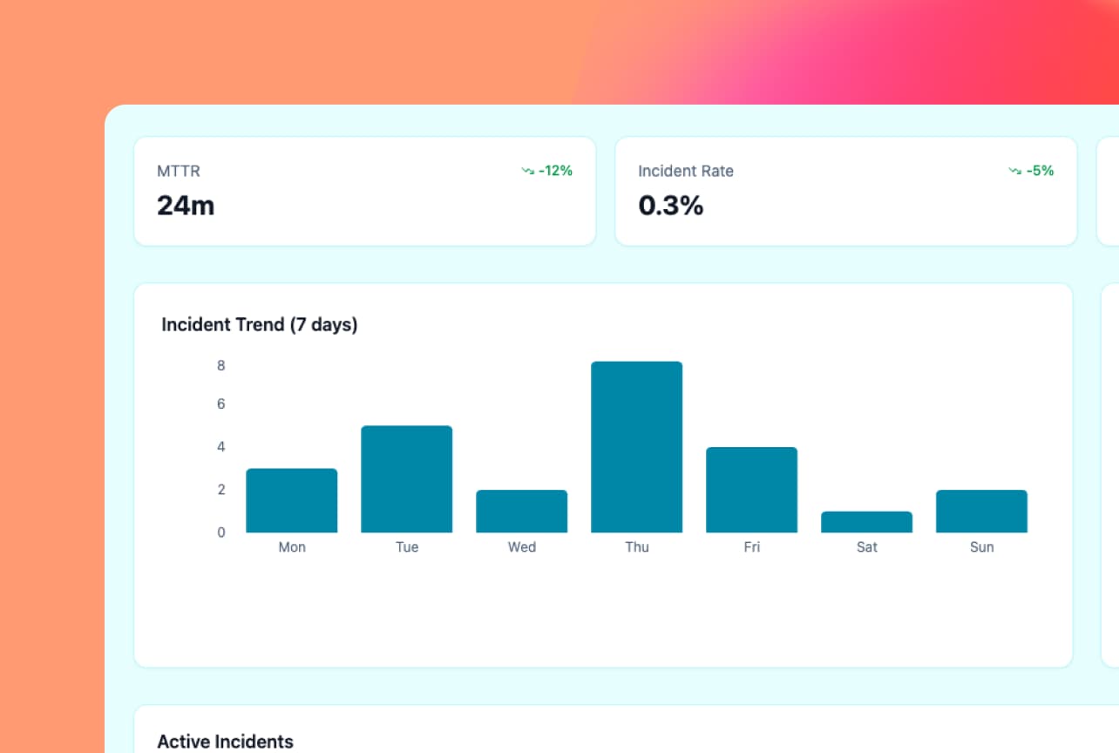Click the MTTR downward trend arrow icon
The width and height of the screenshot is (1119, 753).
point(527,171)
